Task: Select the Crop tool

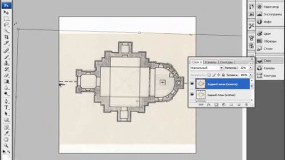Action: pyautogui.click(x=6, y=37)
